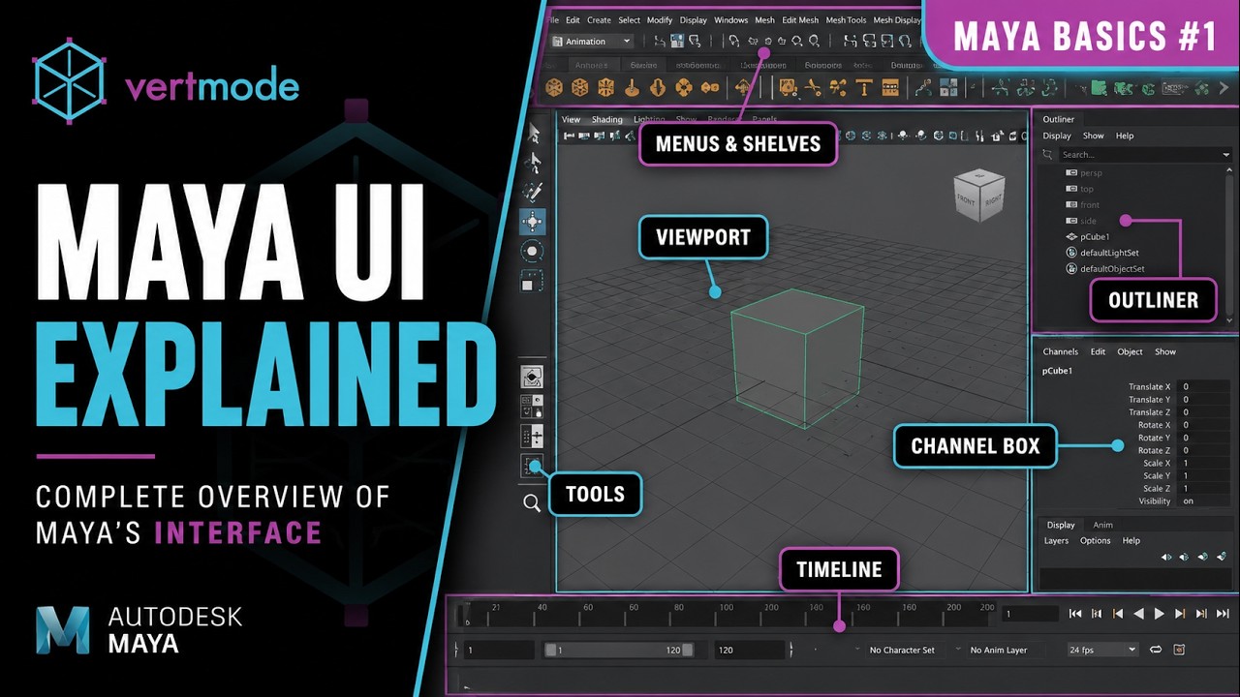Switch to the Scale tool
The height and width of the screenshot is (697, 1240).
click(x=533, y=281)
